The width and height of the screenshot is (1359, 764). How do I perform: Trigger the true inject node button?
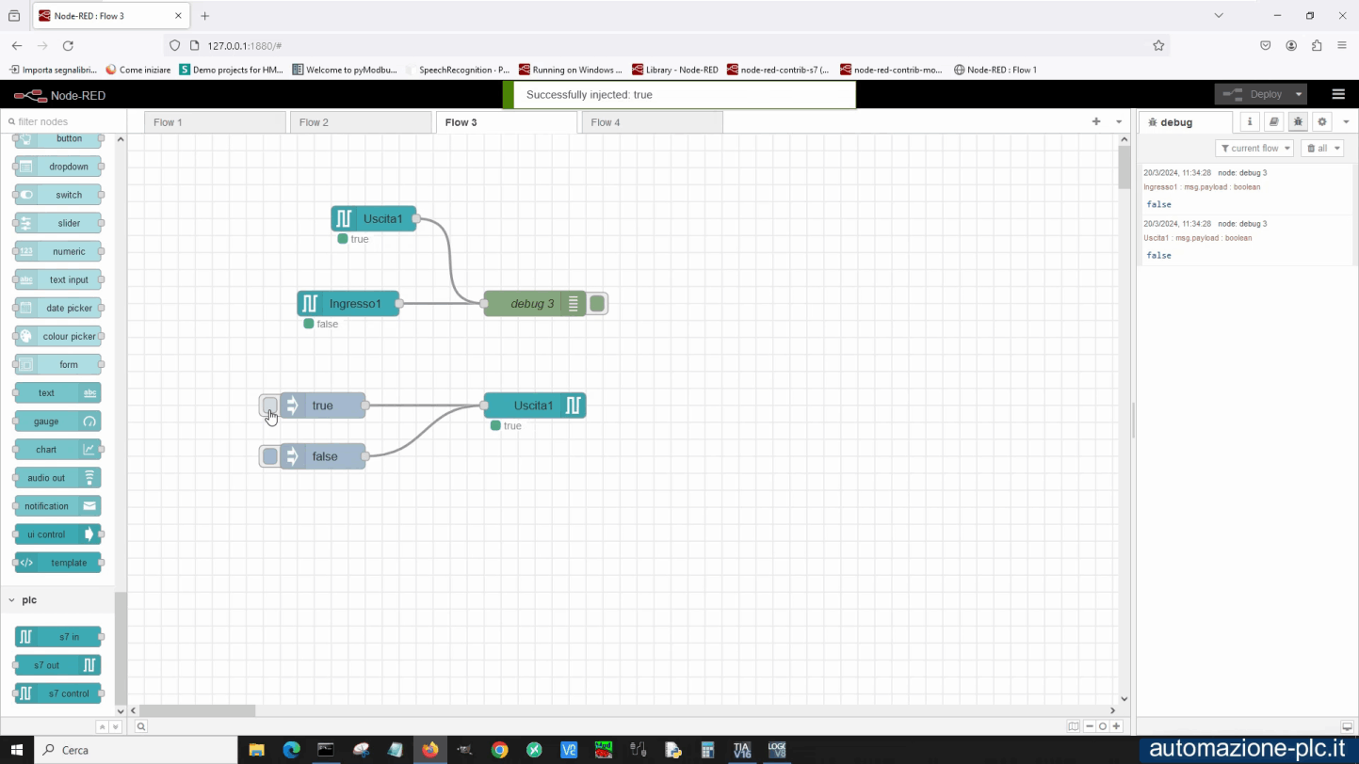coord(270,405)
